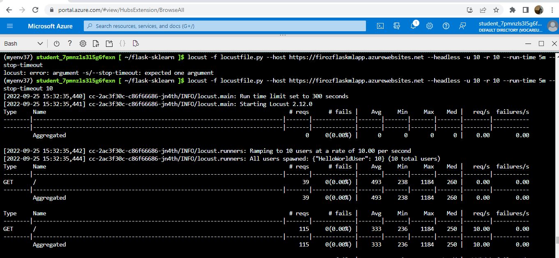The image size is (559, 258).
Task: Open Azure notifications bell
Action: [x=413, y=26]
